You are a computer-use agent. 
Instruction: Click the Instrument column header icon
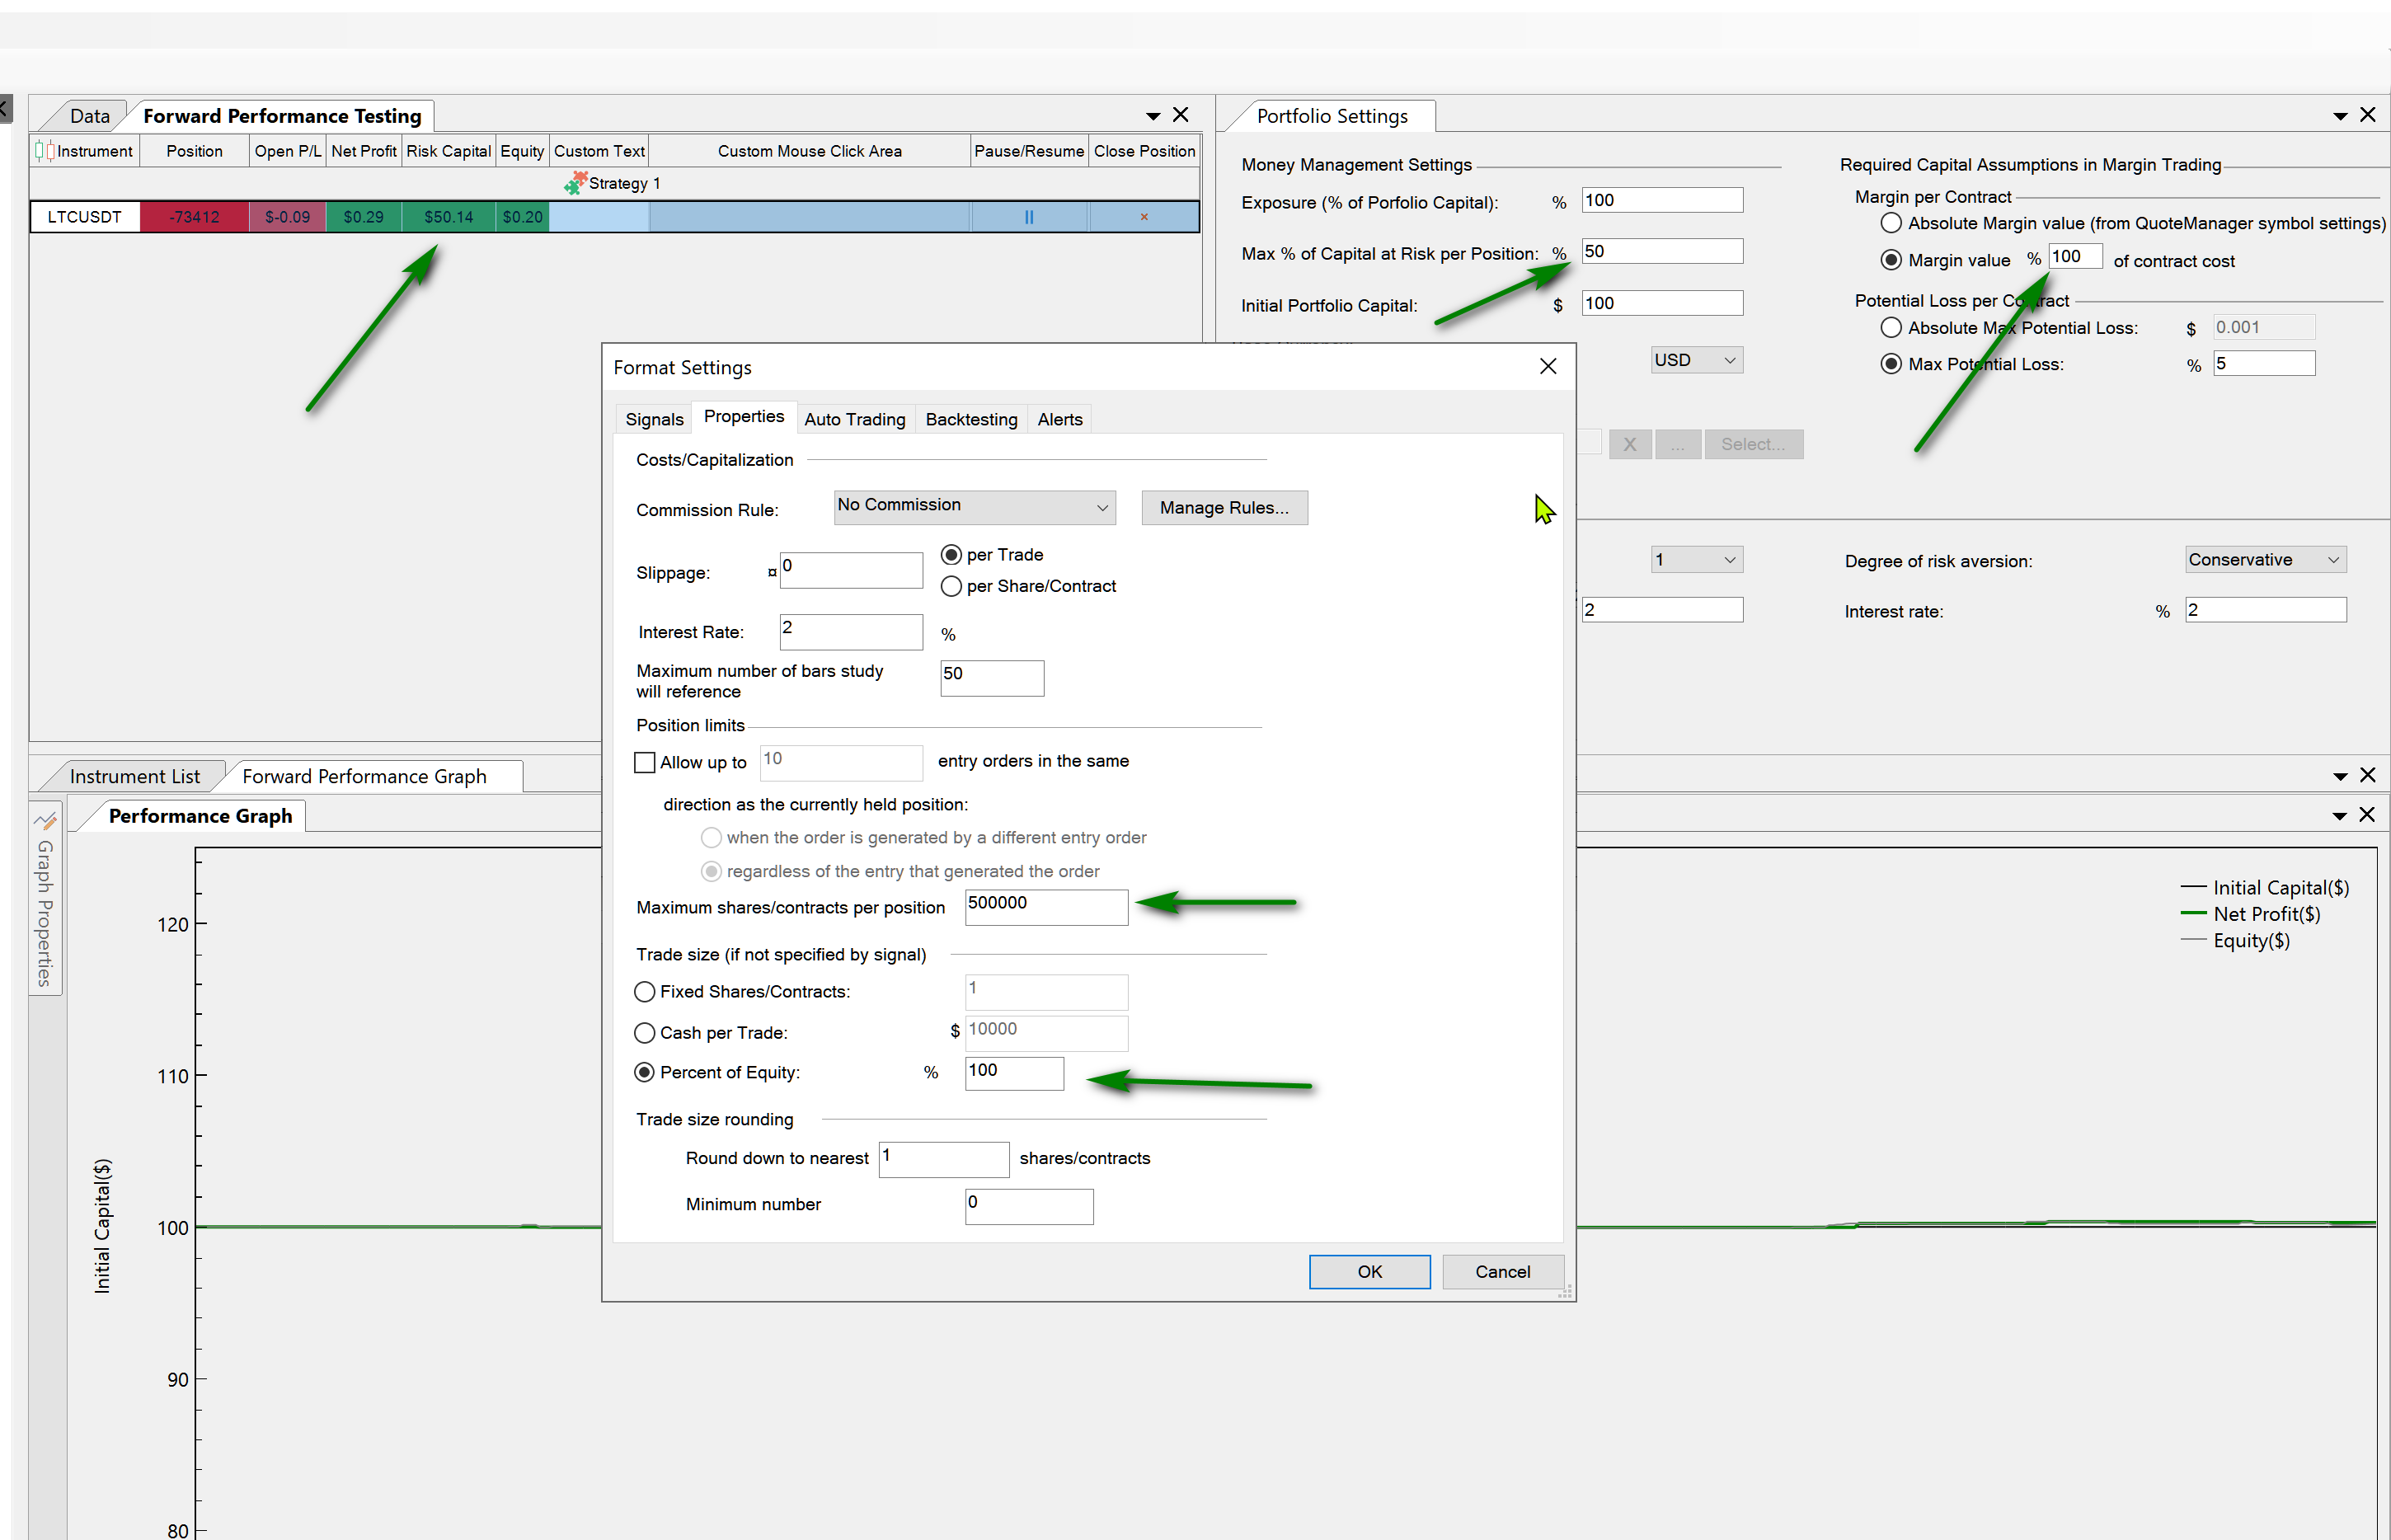[x=44, y=151]
